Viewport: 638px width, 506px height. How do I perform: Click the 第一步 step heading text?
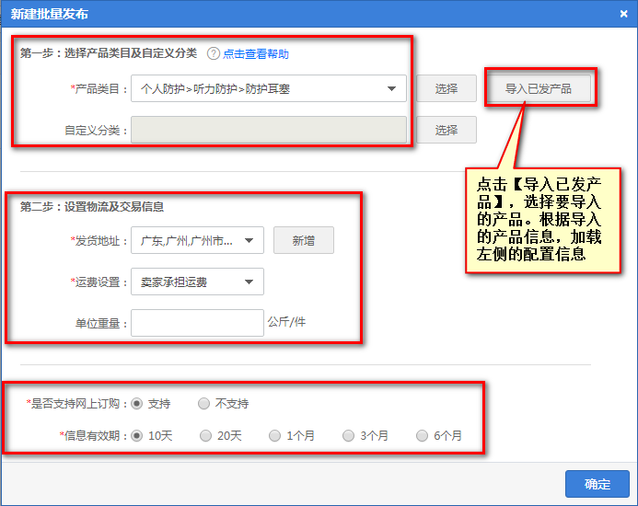click(x=109, y=52)
